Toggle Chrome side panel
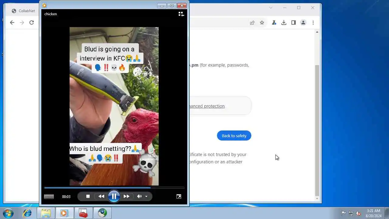 294,23
